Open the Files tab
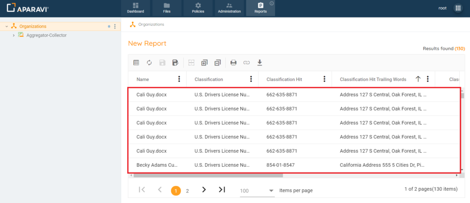 (x=167, y=8)
